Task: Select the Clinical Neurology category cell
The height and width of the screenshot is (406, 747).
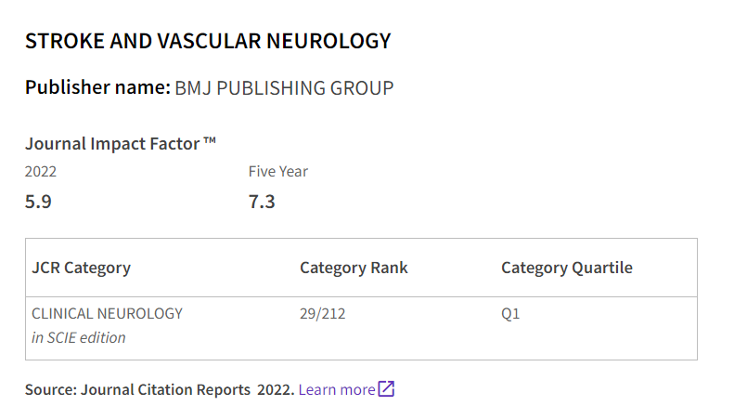Action: tap(107, 313)
